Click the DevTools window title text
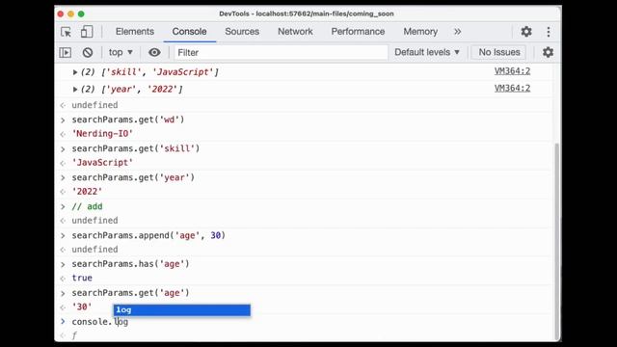The width and height of the screenshot is (617, 347). 307,13
